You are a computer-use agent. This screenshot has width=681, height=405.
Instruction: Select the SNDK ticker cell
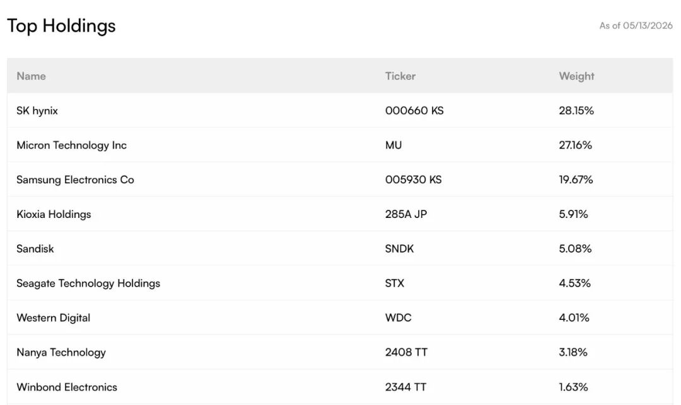(x=400, y=249)
